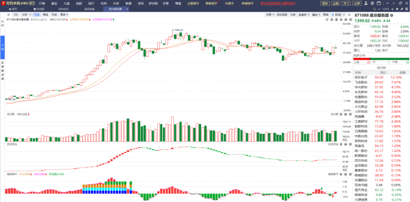This screenshot has width=410, height=202.
Task: Zoom in the K-line chart with plus circle icon
Action: pyautogui.click(x=332, y=20)
